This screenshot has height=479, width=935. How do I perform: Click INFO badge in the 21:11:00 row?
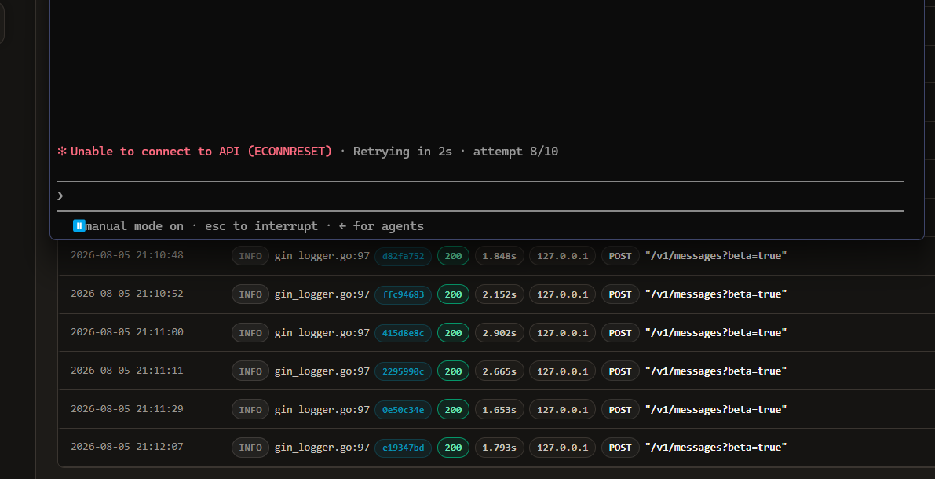(x=250, y=333)
